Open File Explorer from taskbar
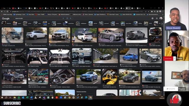The height and width of the screenshot is (106, 189). (x=14, y=97)
